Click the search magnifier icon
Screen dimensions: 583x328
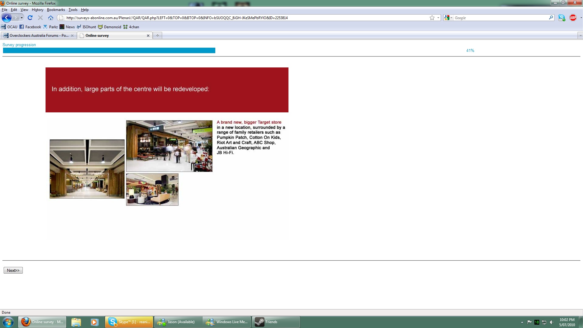(x=551, y=18)
